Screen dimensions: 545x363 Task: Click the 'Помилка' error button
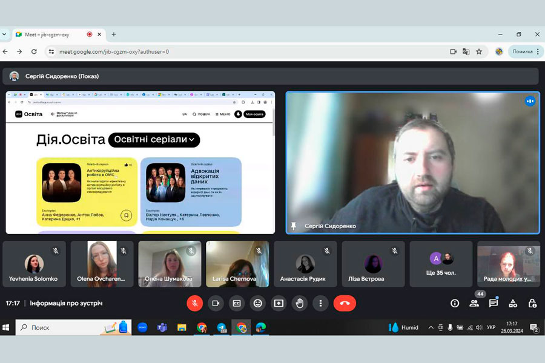(x=523, y=52)
